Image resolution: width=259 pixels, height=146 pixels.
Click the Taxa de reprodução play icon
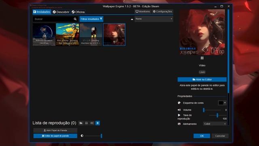click(179, 115)
